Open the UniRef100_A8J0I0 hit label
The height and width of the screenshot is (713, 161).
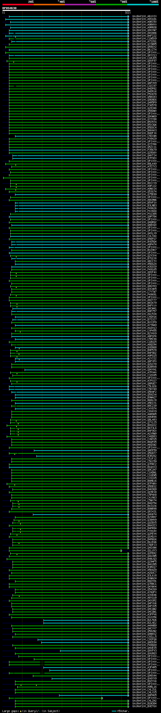144,16
